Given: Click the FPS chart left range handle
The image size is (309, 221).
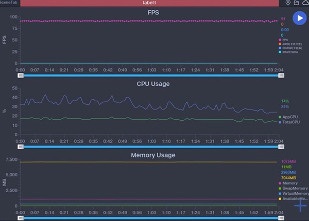Looking at the screenshot, I should click(21, 75).
